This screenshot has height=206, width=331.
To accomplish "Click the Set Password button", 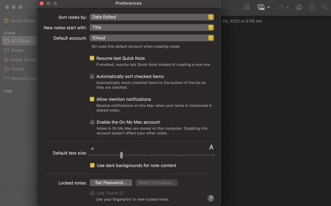I will pos(111,183).
